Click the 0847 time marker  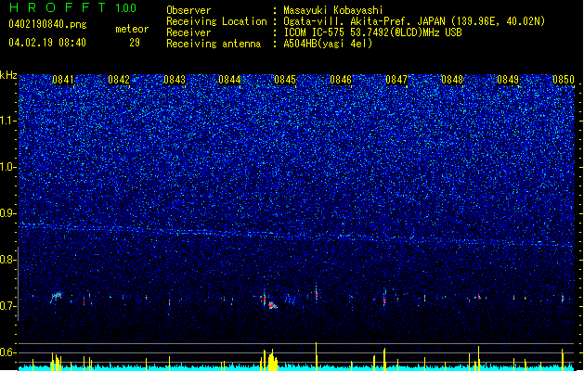(x=396, y=79)
